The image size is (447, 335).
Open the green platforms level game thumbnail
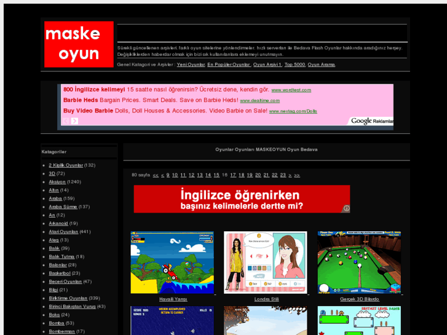click(x=359, y=320)
